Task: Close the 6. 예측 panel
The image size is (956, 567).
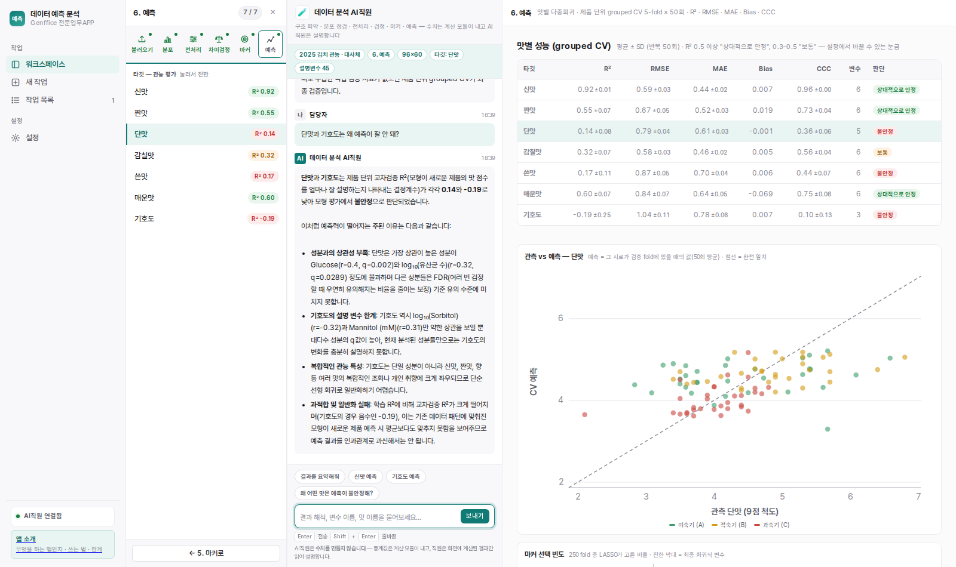Action: point(273,12)
